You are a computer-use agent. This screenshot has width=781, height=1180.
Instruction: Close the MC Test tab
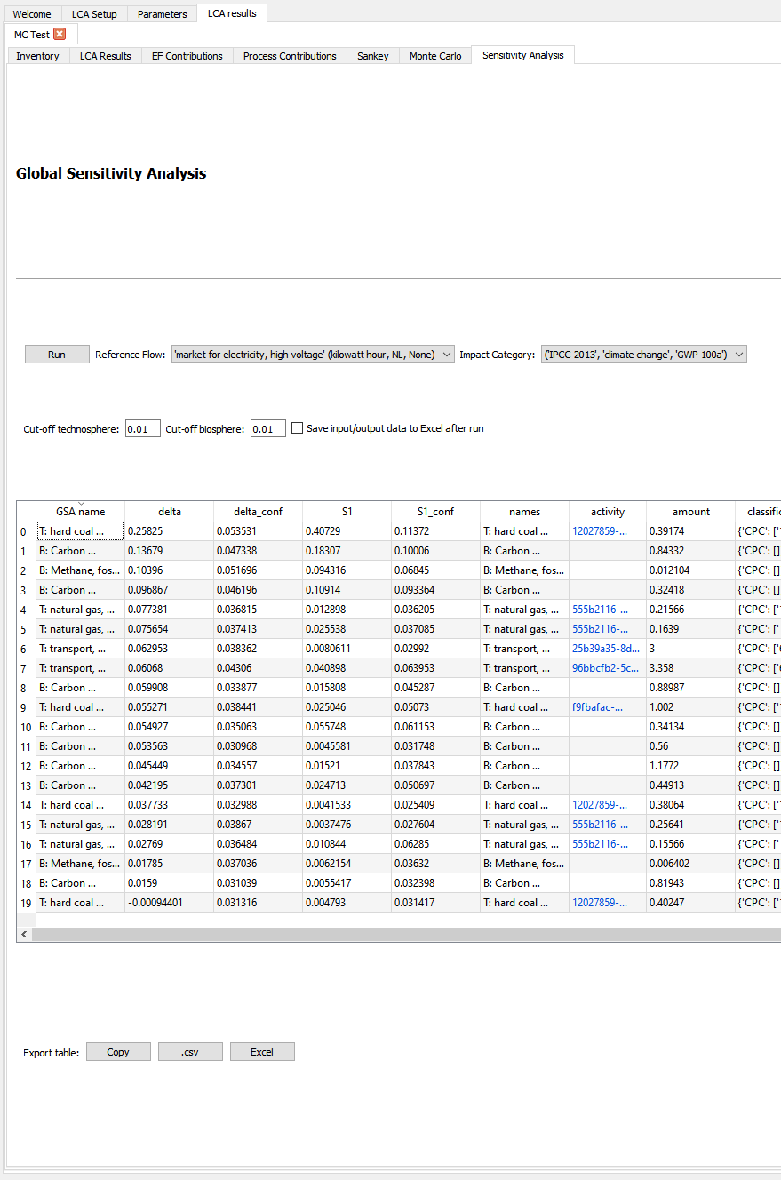(x=60, y=34)
